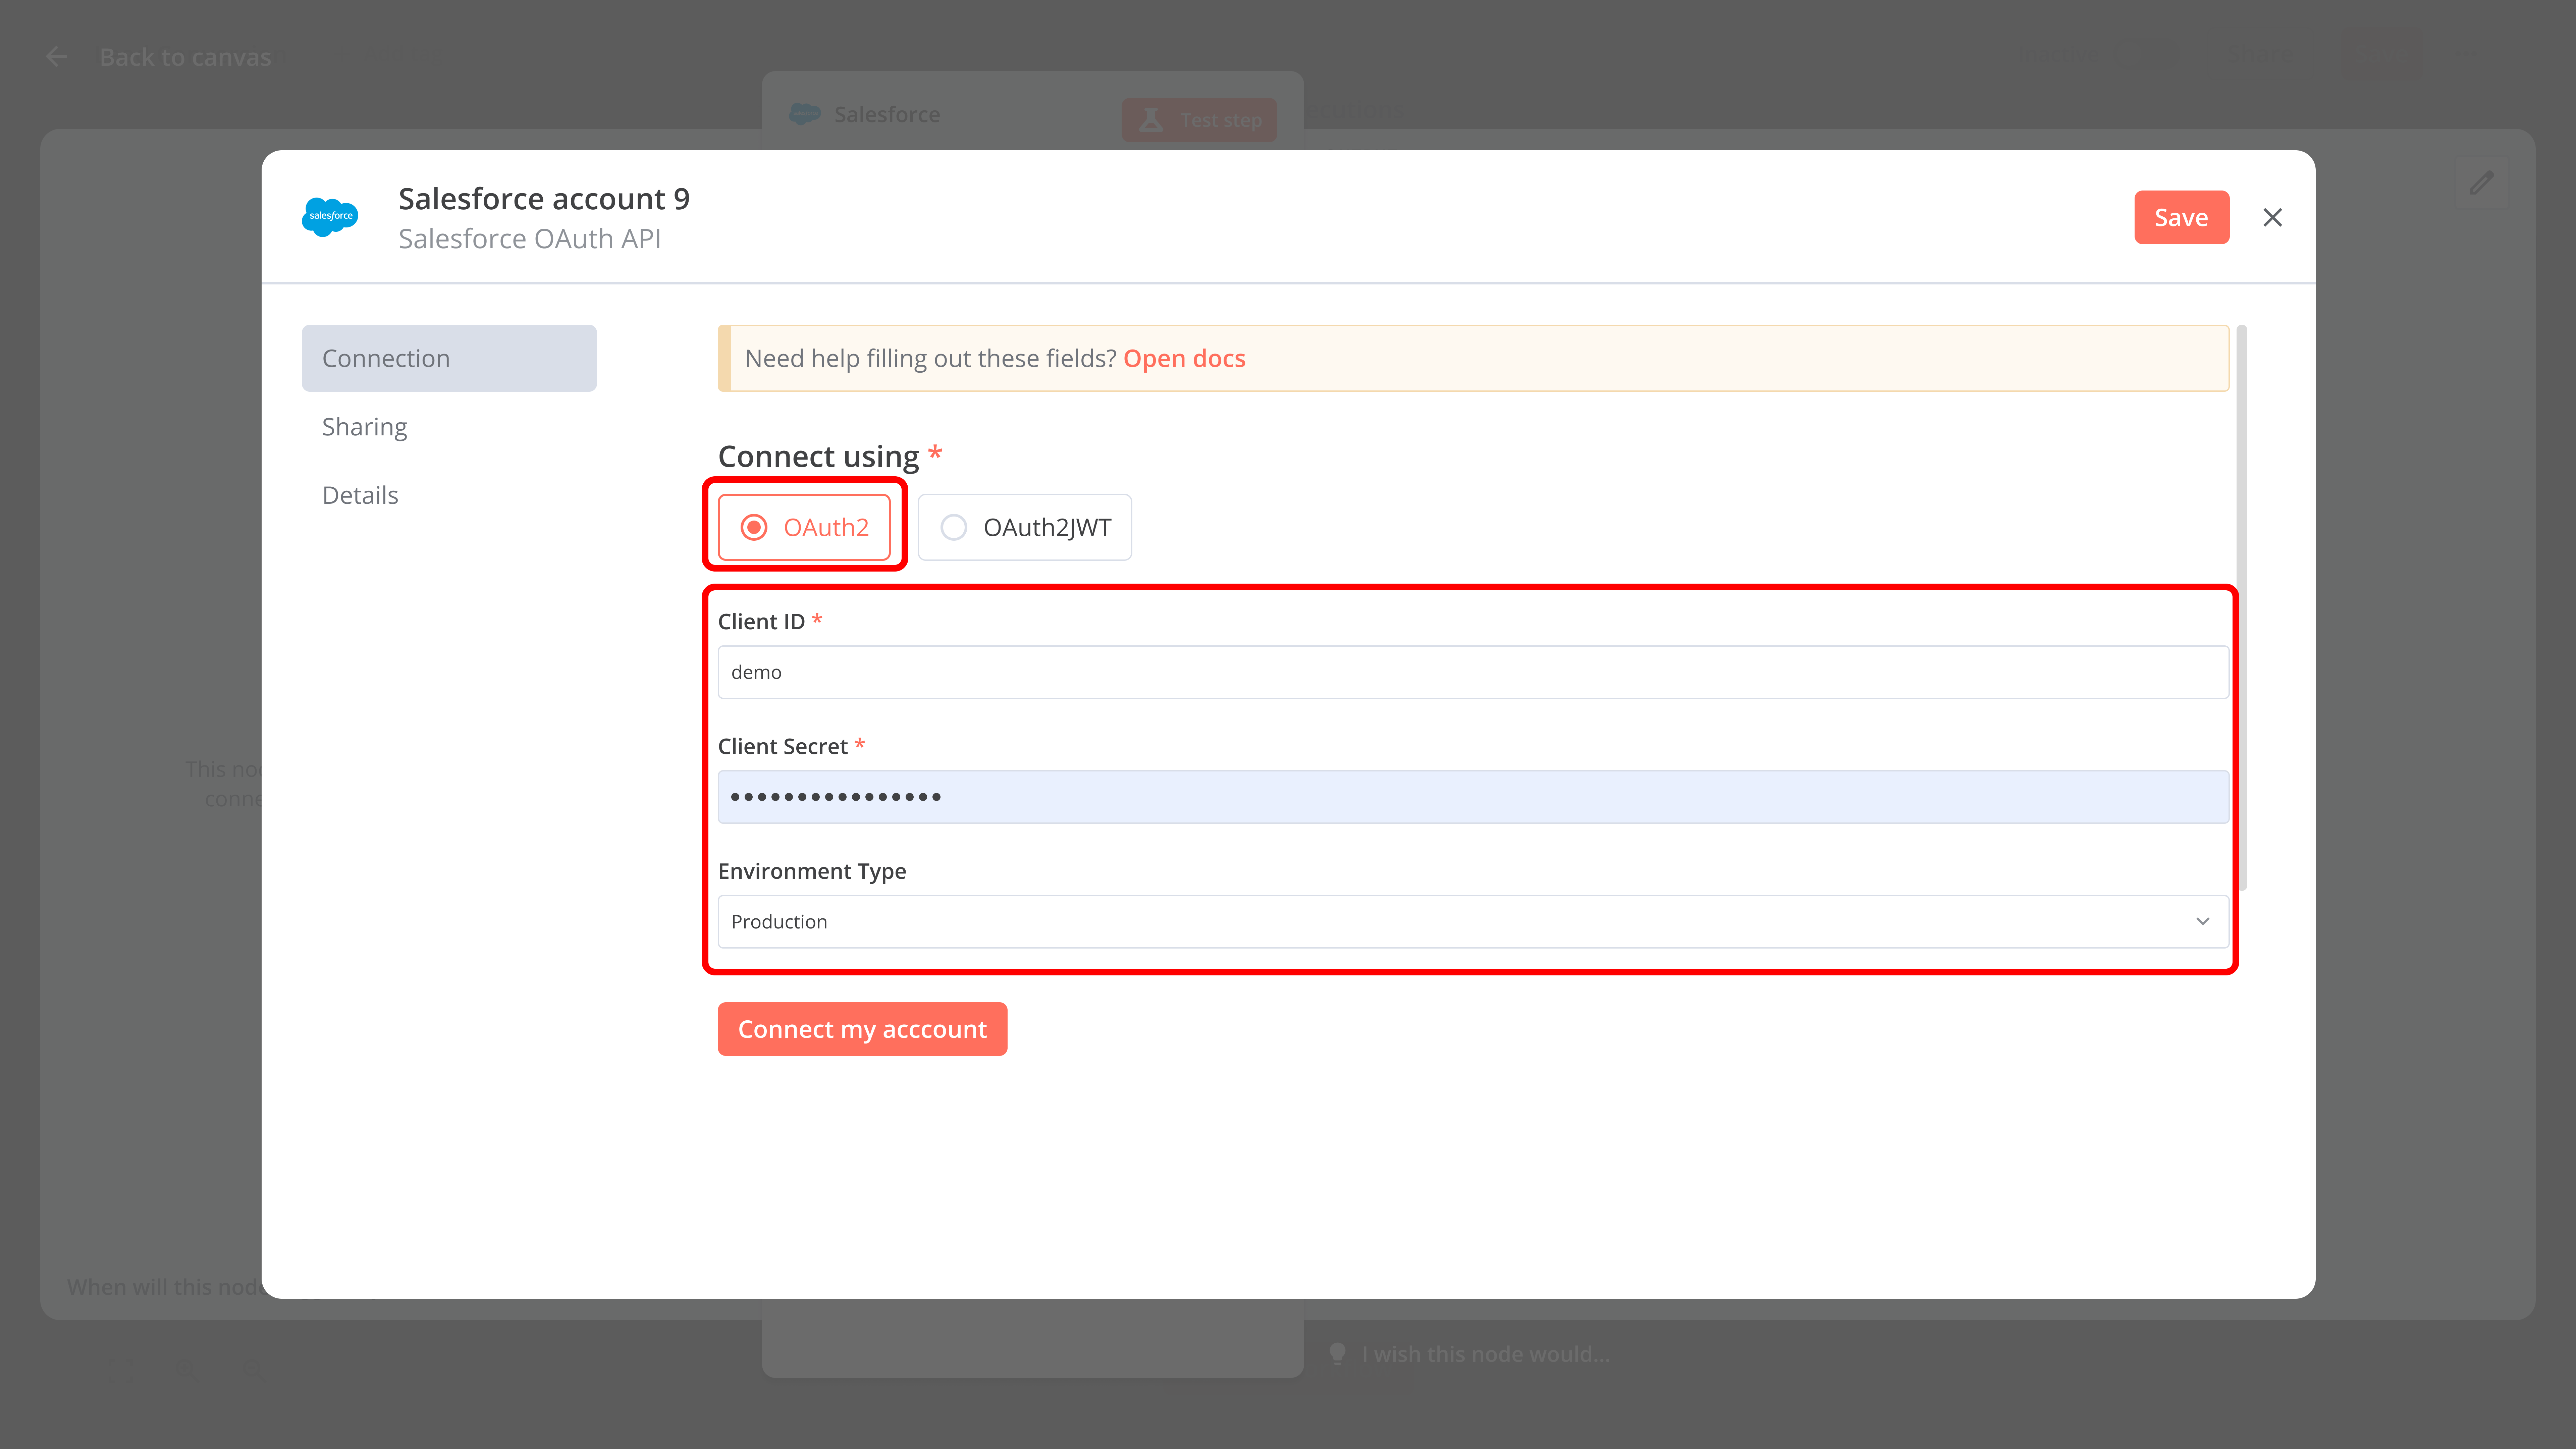Click the pencil edit icon behind the dialog
Image resolution: width=2576 pixels, height=1449 pixels.
[2481, 183]
